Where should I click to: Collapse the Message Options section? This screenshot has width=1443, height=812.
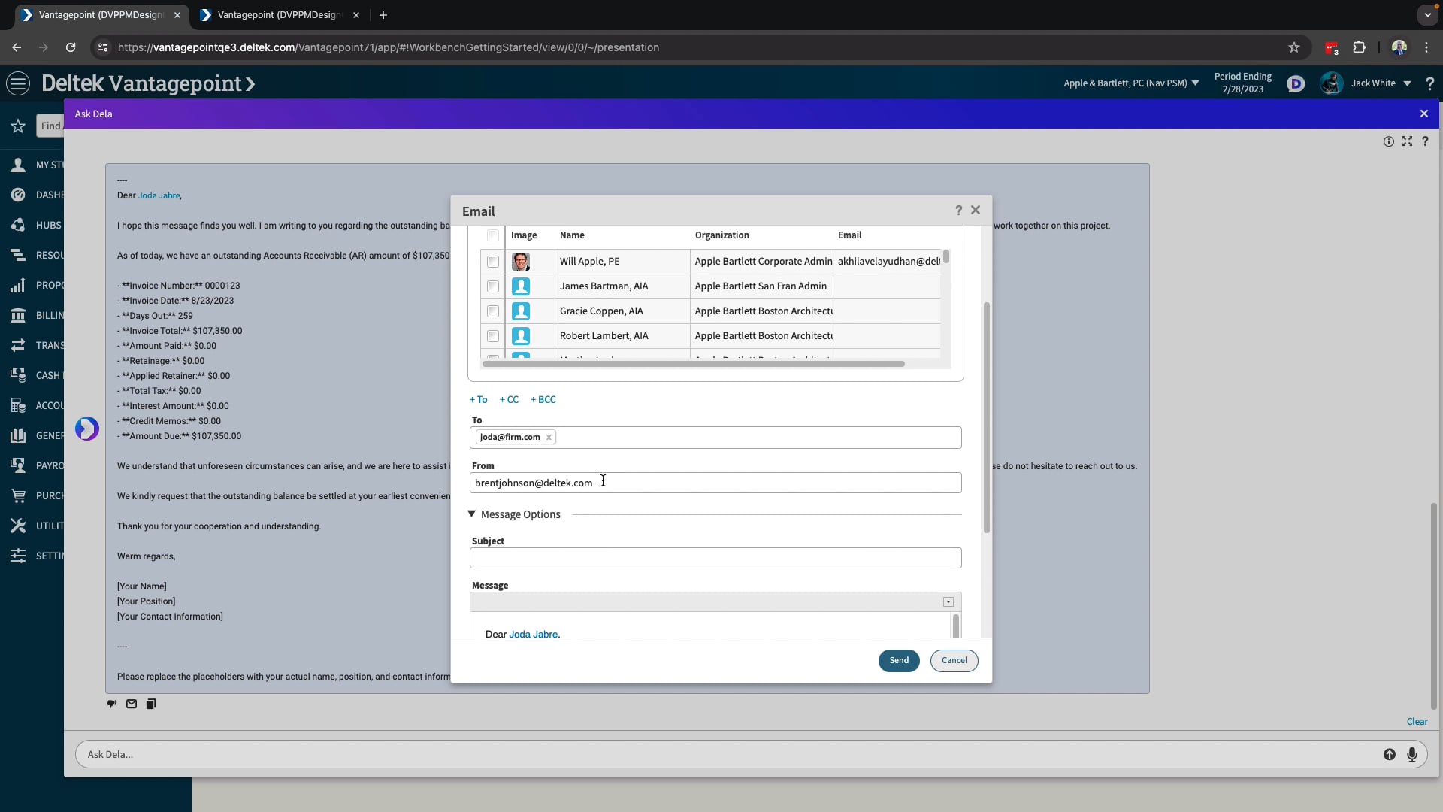tap(472, 514)
